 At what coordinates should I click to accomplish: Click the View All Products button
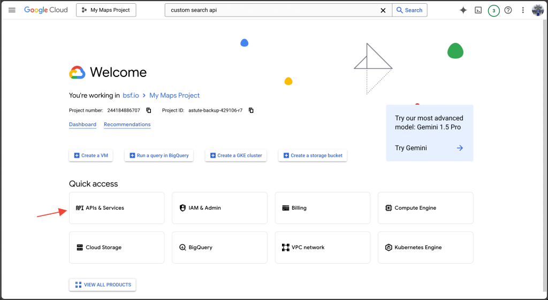pyautogui.click(x=102, y=284)
